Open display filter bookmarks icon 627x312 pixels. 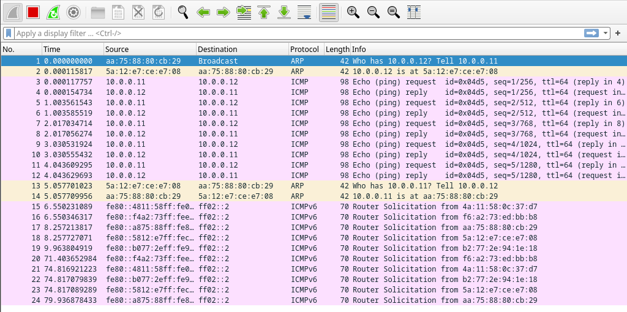coord(9,33)
